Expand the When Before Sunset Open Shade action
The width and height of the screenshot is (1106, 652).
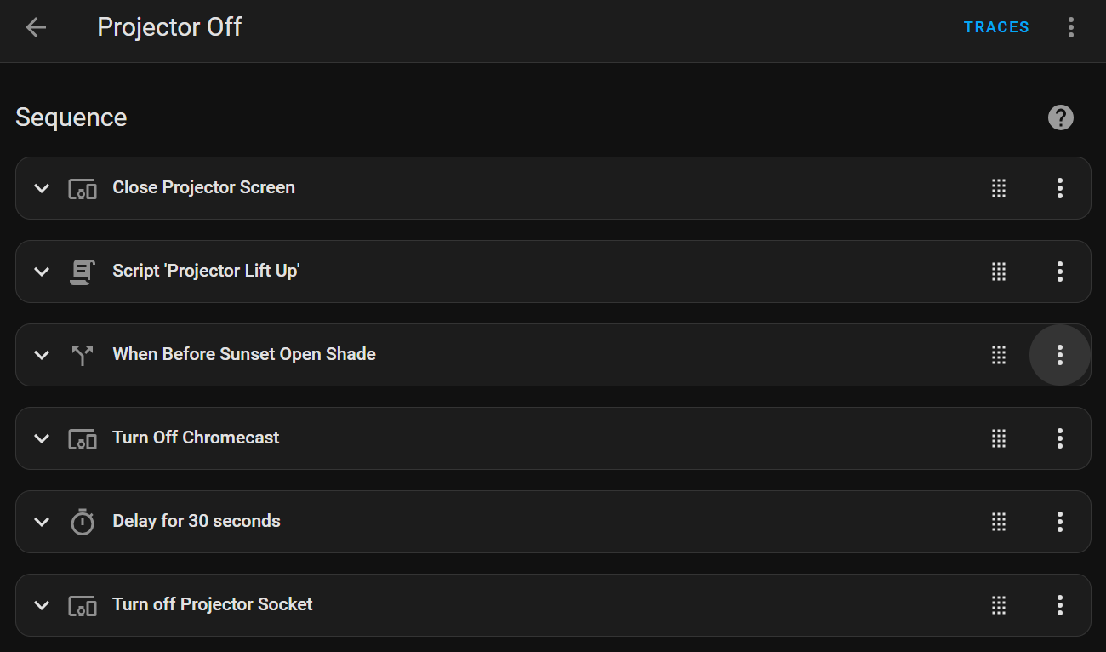pyautogui.click(x=42, y=355)
